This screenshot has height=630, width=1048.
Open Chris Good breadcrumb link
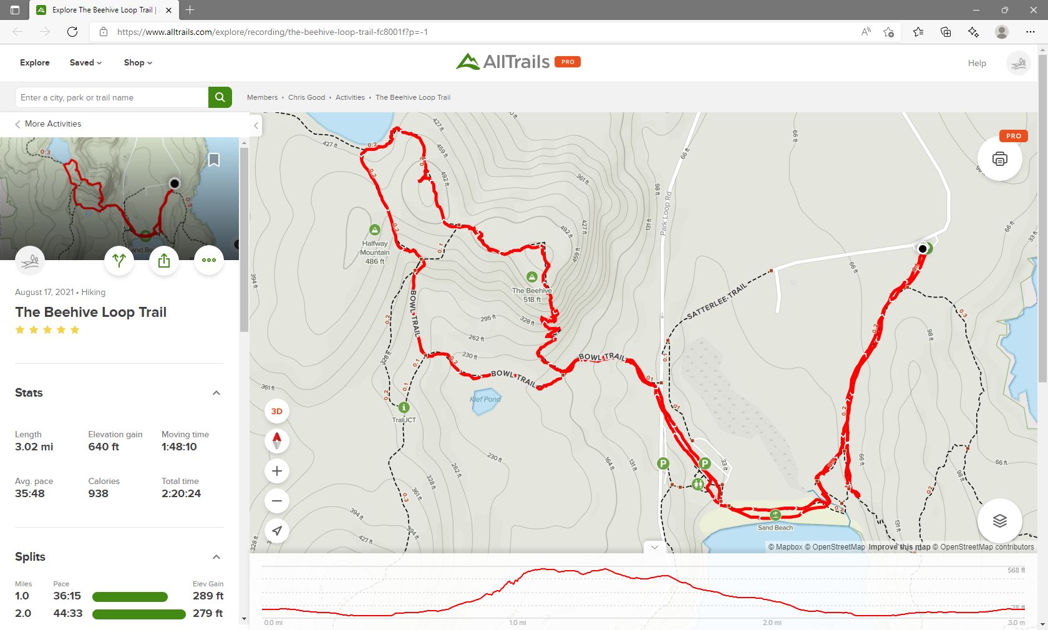[306, 97]
